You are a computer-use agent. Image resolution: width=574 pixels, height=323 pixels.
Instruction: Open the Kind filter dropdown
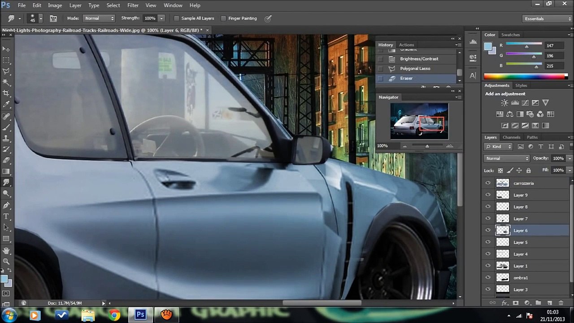[x=499, y=147]
